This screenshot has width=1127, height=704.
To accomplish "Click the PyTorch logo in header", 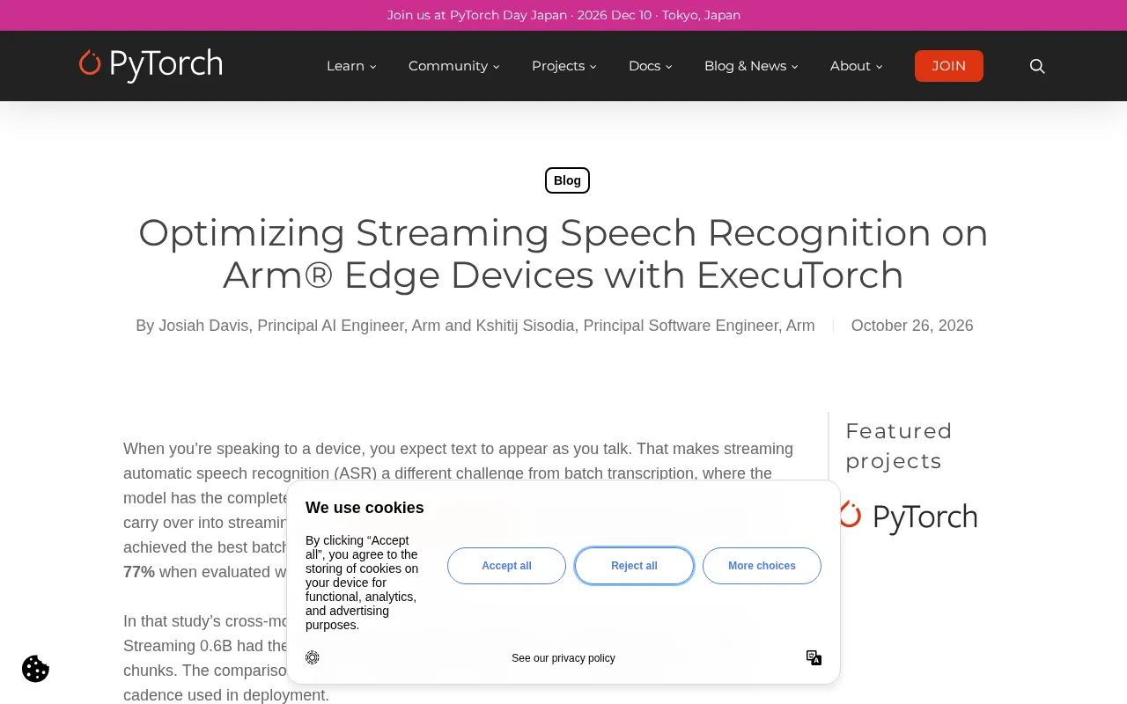I will 151,65.
